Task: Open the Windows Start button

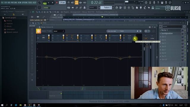Action: coord(2,105)
